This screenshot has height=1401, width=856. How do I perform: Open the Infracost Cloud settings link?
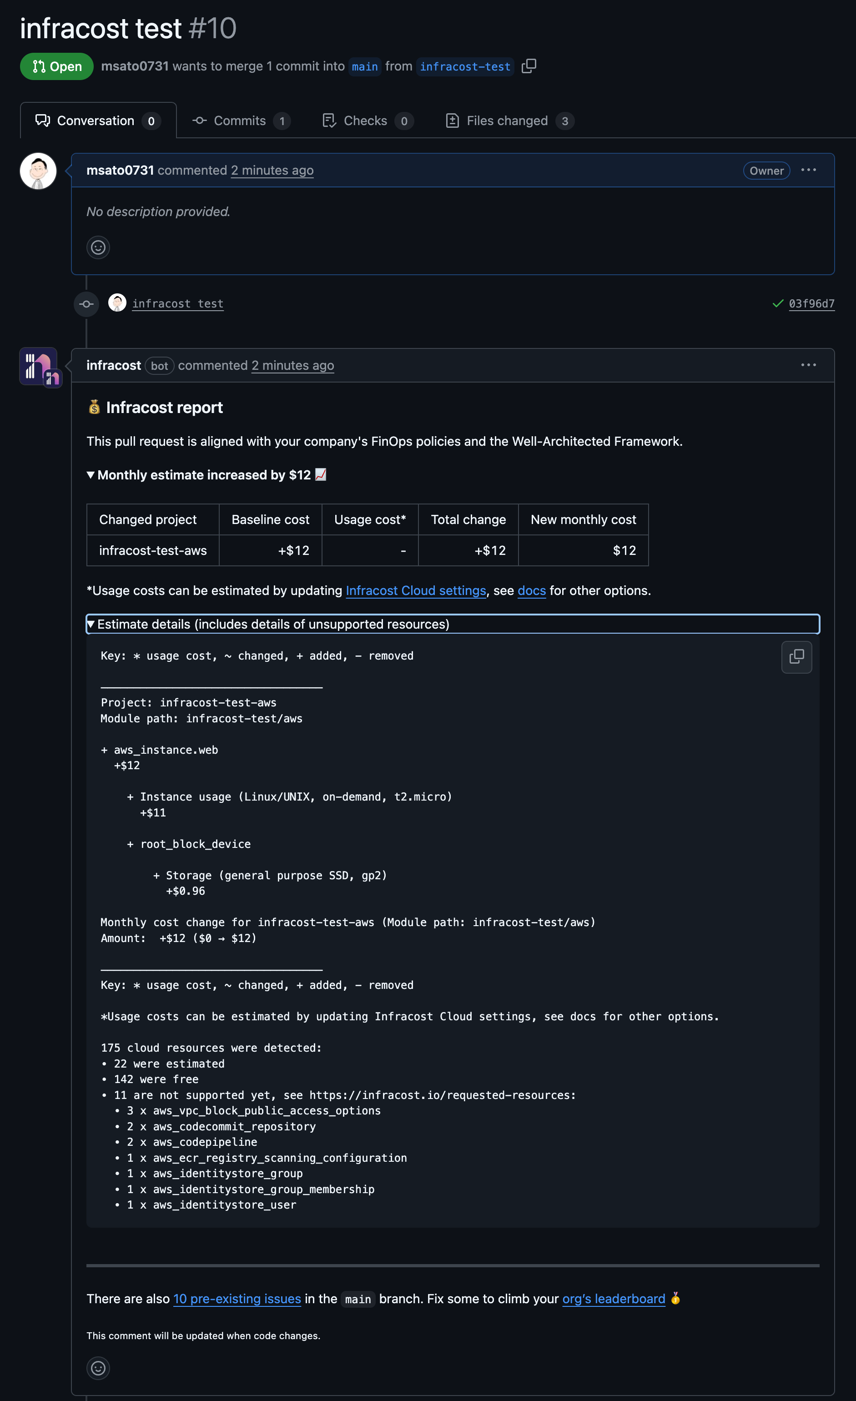tap(416, 591)
